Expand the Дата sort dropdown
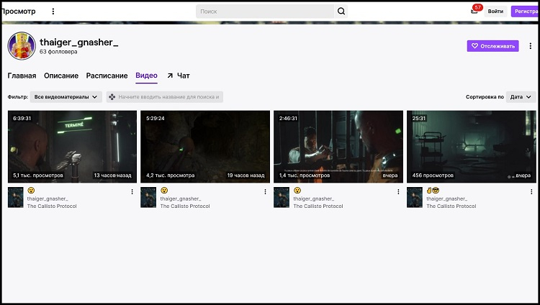The height and width of the screenshot is (305, 540). tap(521, 96)
